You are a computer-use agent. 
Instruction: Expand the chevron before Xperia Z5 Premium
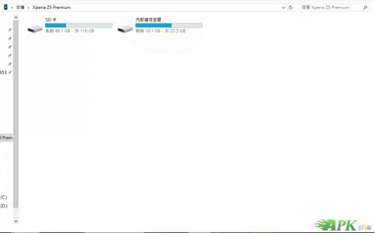(28, 8)
